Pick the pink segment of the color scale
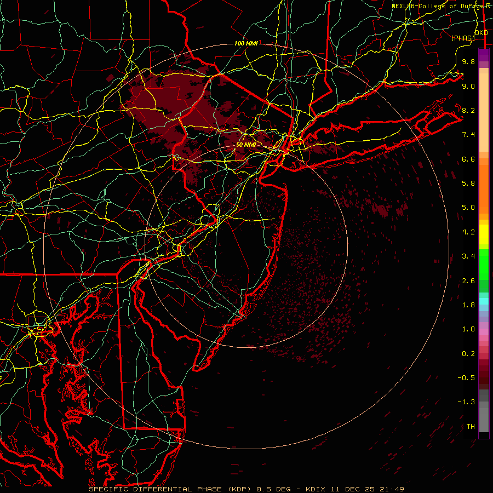Image resolution: width=493 pixels, height=493 pixels. [x=484, y=332]
